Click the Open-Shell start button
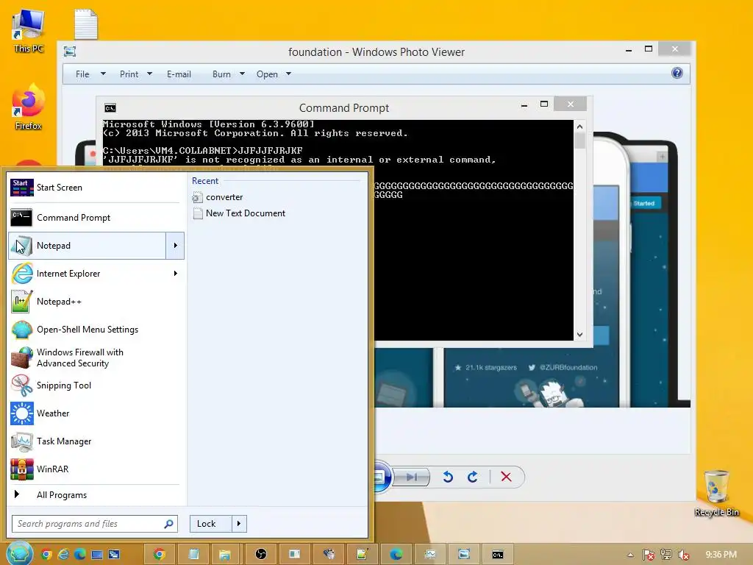This screenshot has height=565, width=753. click(19, 553)
